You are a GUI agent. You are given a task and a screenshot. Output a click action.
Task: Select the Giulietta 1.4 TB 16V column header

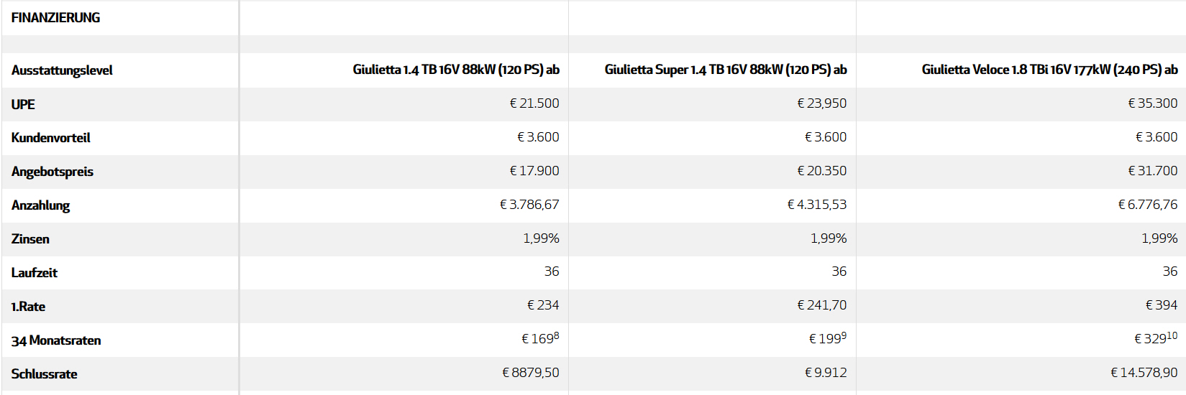click(456, 70)
